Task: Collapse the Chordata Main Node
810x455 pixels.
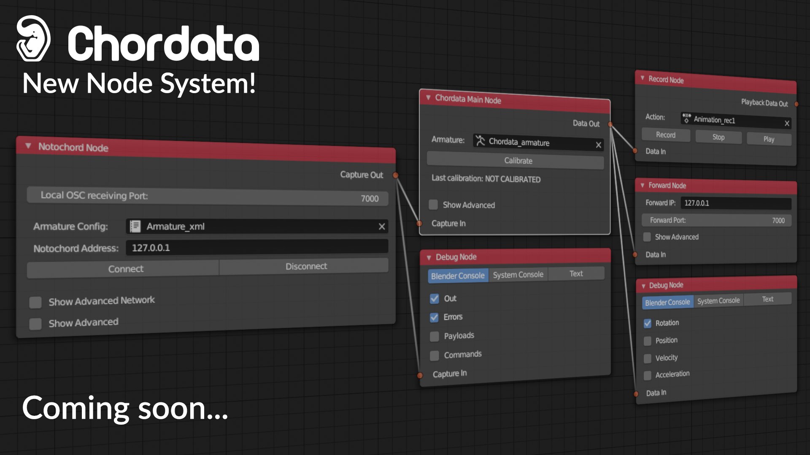Action: coord(428,97)
